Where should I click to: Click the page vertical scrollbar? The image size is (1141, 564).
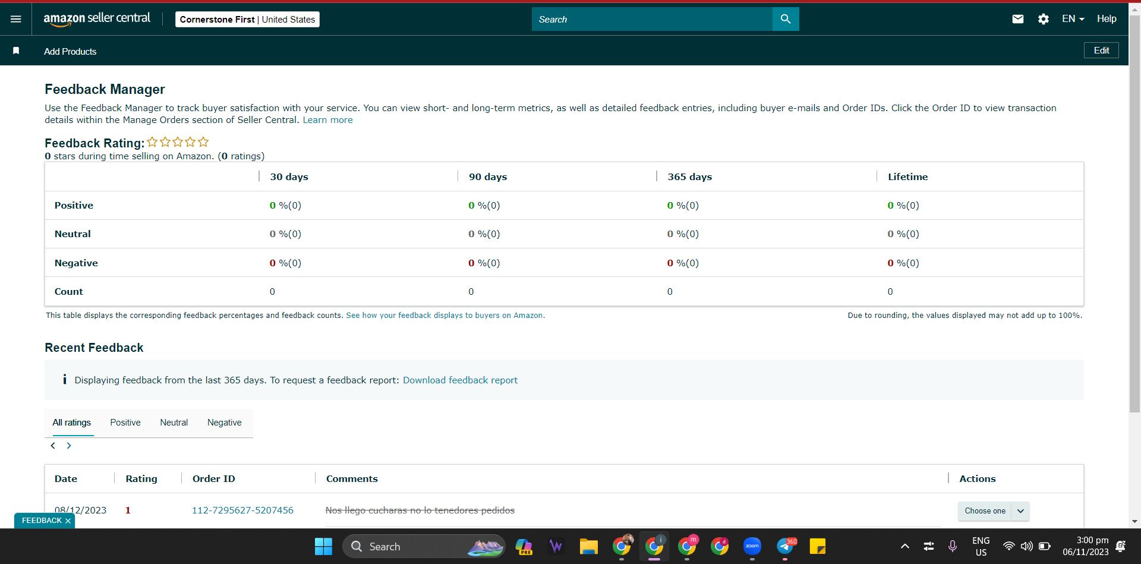(1134, 214)
